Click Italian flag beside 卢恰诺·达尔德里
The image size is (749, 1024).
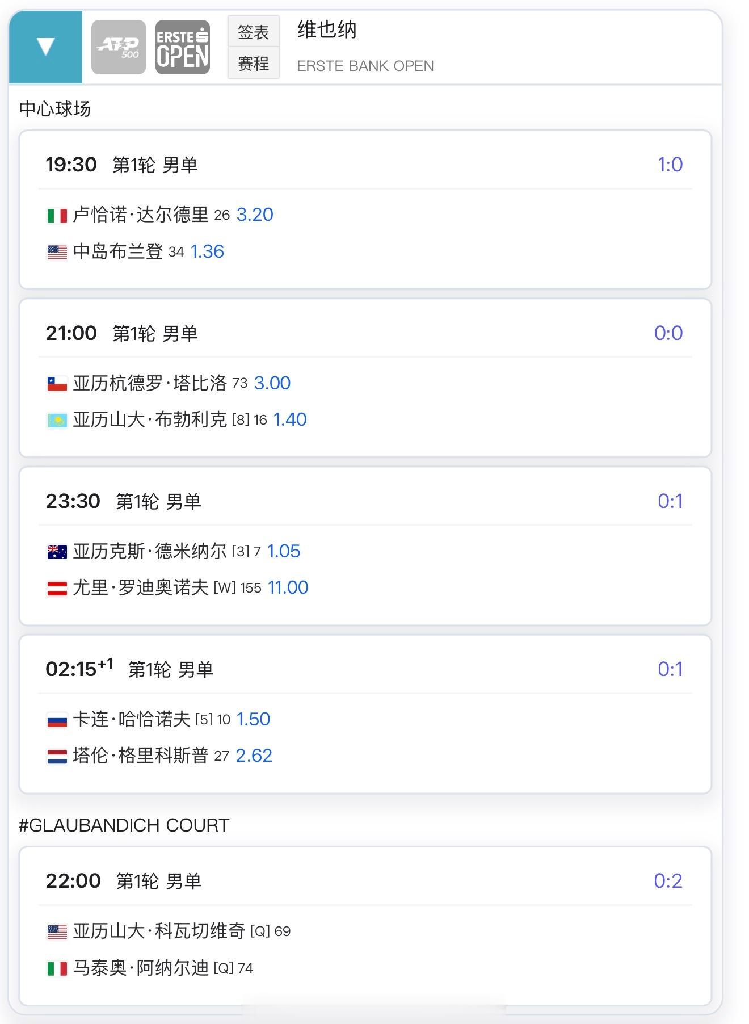point(57,215)
